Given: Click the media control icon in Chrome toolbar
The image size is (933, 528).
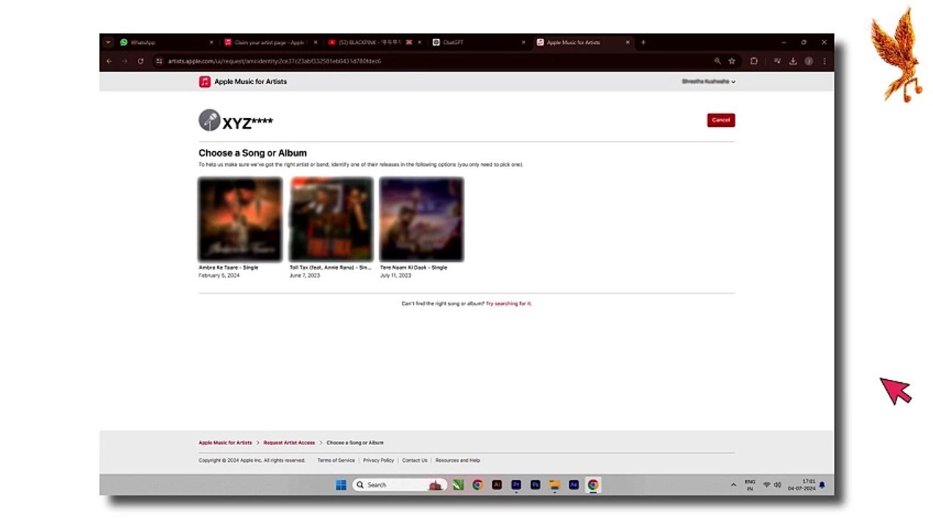Looking at the screenshot, I should click(x=777, y=61).
